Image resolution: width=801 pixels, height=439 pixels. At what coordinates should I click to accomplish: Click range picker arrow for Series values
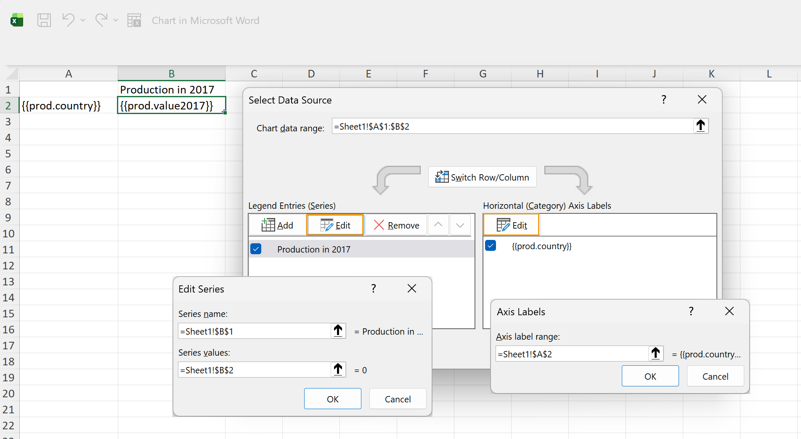click(338, 370)
